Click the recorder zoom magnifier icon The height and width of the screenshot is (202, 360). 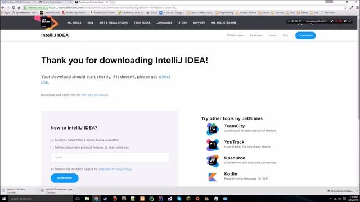click(x=296, y=21)
